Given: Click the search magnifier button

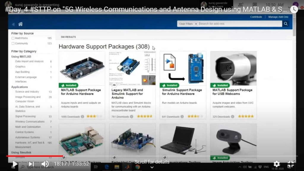Looking at the screenshot, I should point(286,24).
